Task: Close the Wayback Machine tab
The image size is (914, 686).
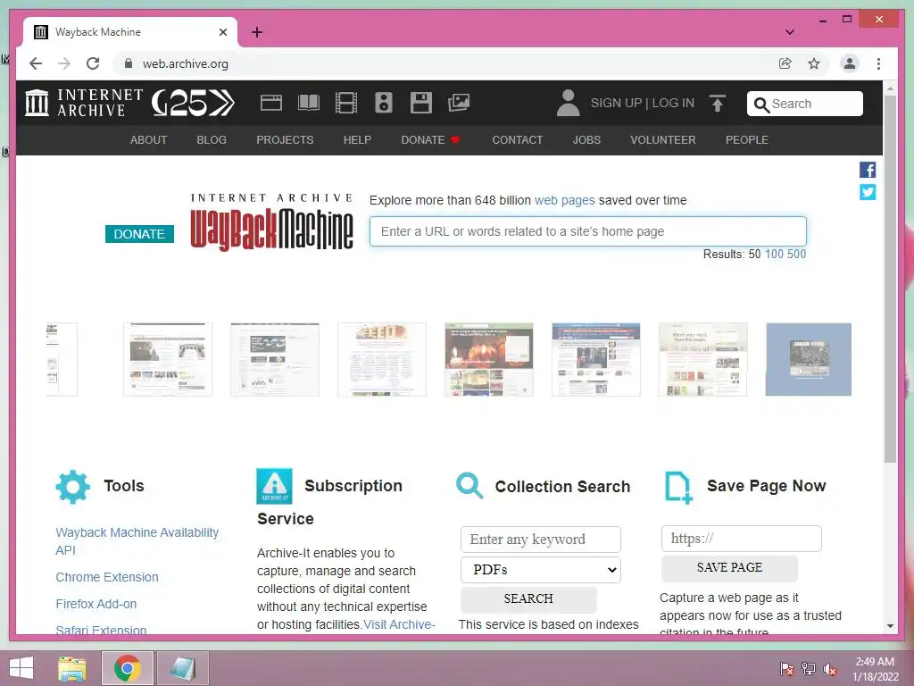Action: tap(222, 32)
